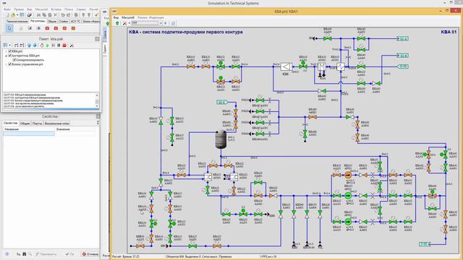
Task: Toggle the KBA.prt checkbox in the package tree
Action: point(9,51)
